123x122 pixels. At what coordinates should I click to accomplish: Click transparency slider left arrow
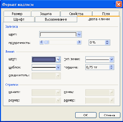click(42, 42)
